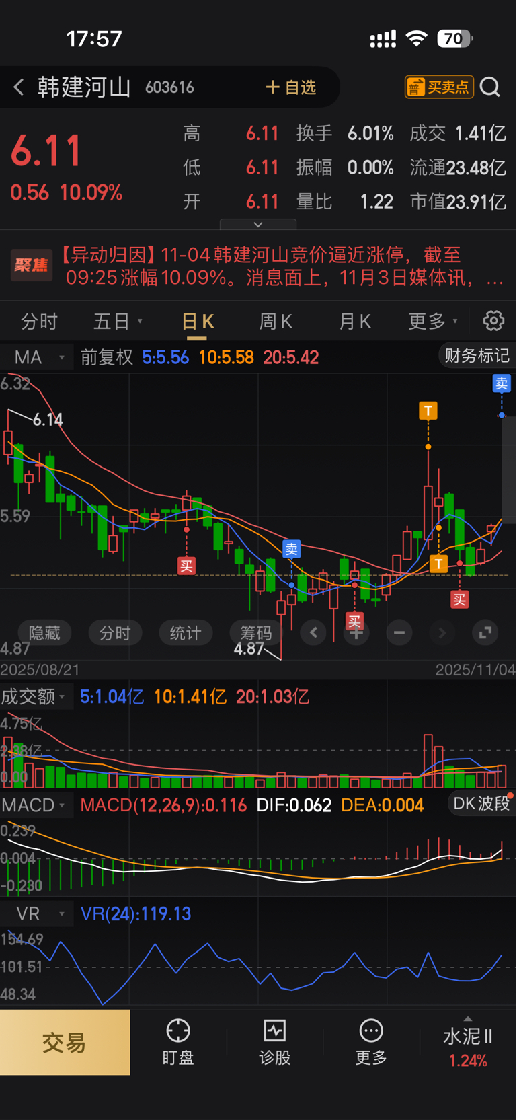The width and height of the screenshot is (517, 1120).
Task: Open the VR indicator dropdown
Action: tap(36, 914)
